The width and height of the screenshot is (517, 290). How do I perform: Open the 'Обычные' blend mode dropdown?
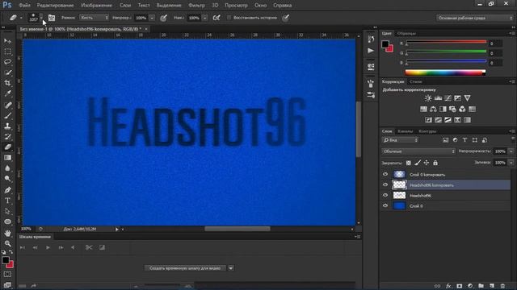tap(418, 151)
